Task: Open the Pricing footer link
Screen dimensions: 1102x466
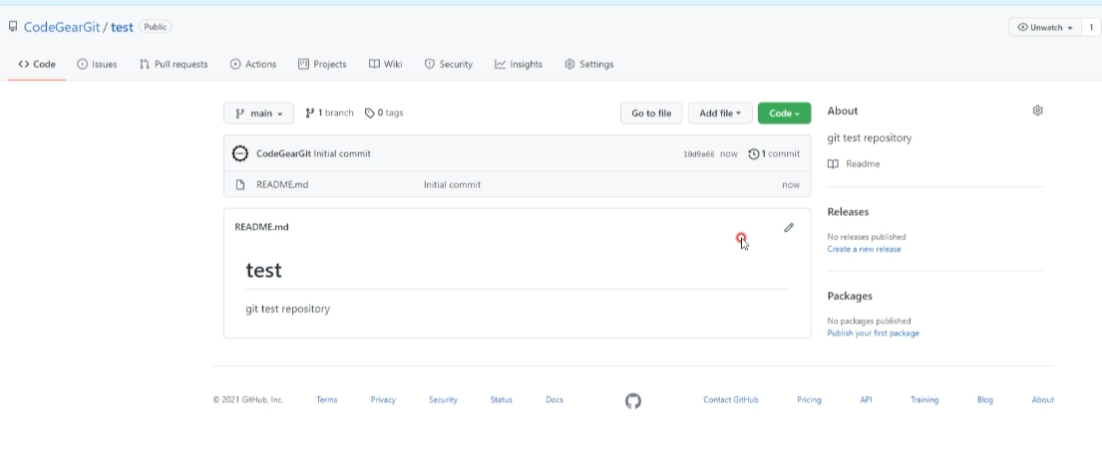Action: pyautogui.click(x=809, y=400)
